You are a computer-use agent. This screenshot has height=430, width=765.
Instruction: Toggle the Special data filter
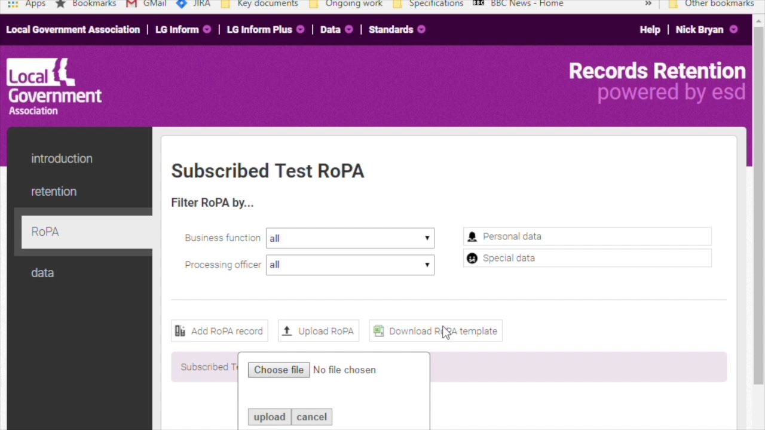[x=587, y=258]
